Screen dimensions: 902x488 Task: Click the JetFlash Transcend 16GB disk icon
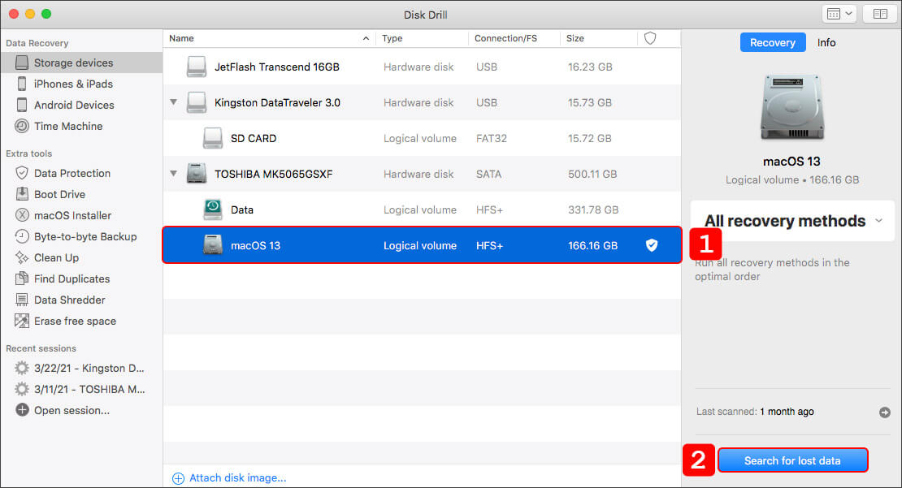pos(196,67)
